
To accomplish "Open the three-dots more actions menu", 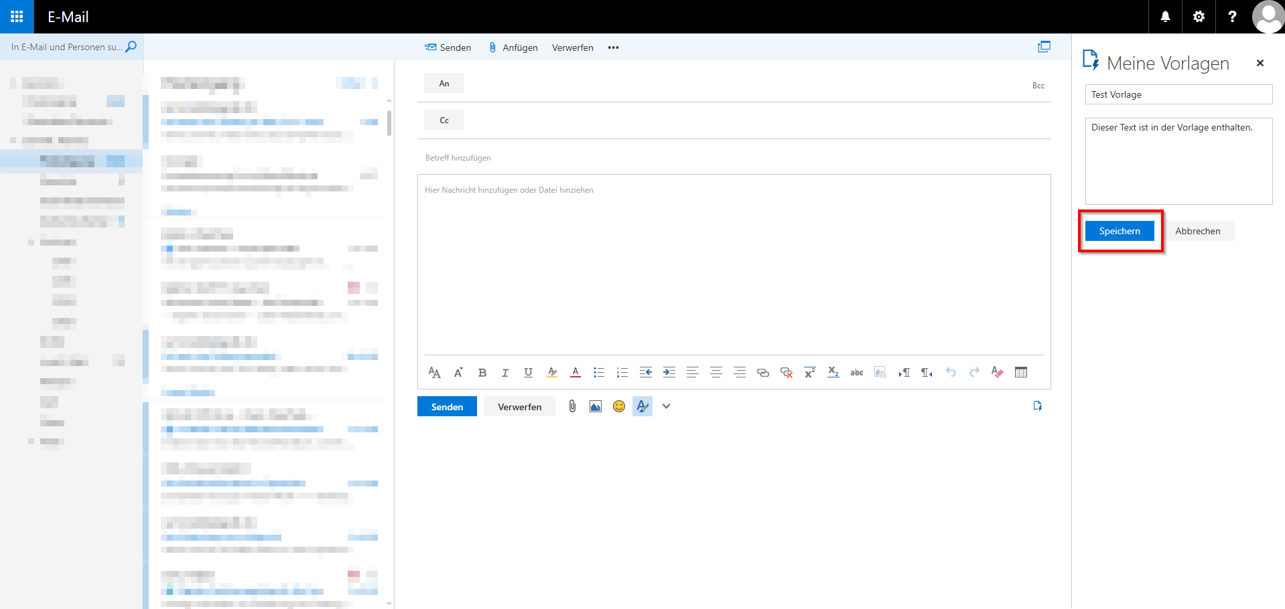I will (613, 48).
